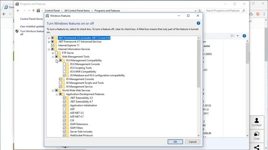Viewport: 268px width, 150px height.
Task: Collapse World Wide Web Services node
Action: (x=53, y=90)
